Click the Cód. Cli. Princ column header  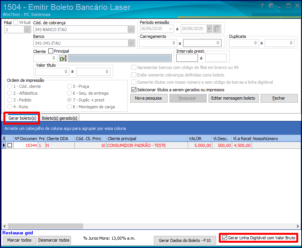point(91,139)
